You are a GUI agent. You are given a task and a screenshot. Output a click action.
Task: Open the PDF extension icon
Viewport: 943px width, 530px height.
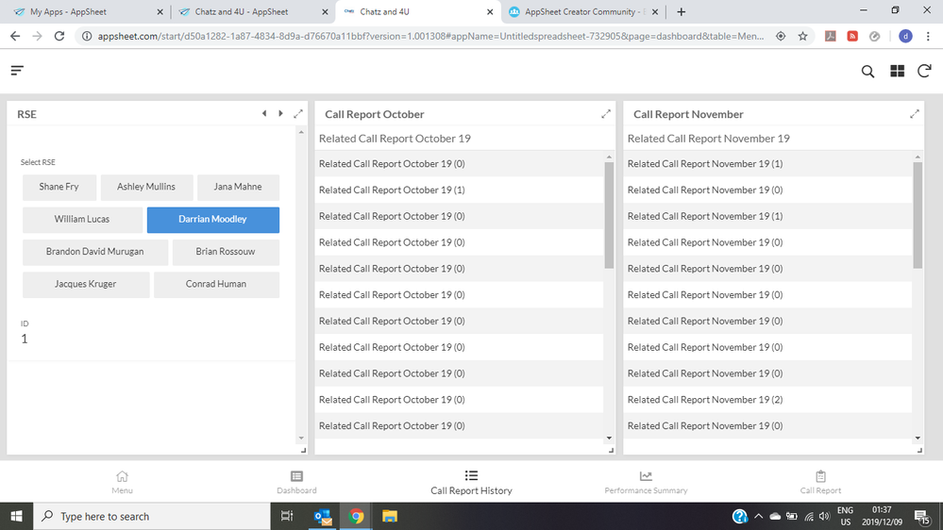pos(831,36)
